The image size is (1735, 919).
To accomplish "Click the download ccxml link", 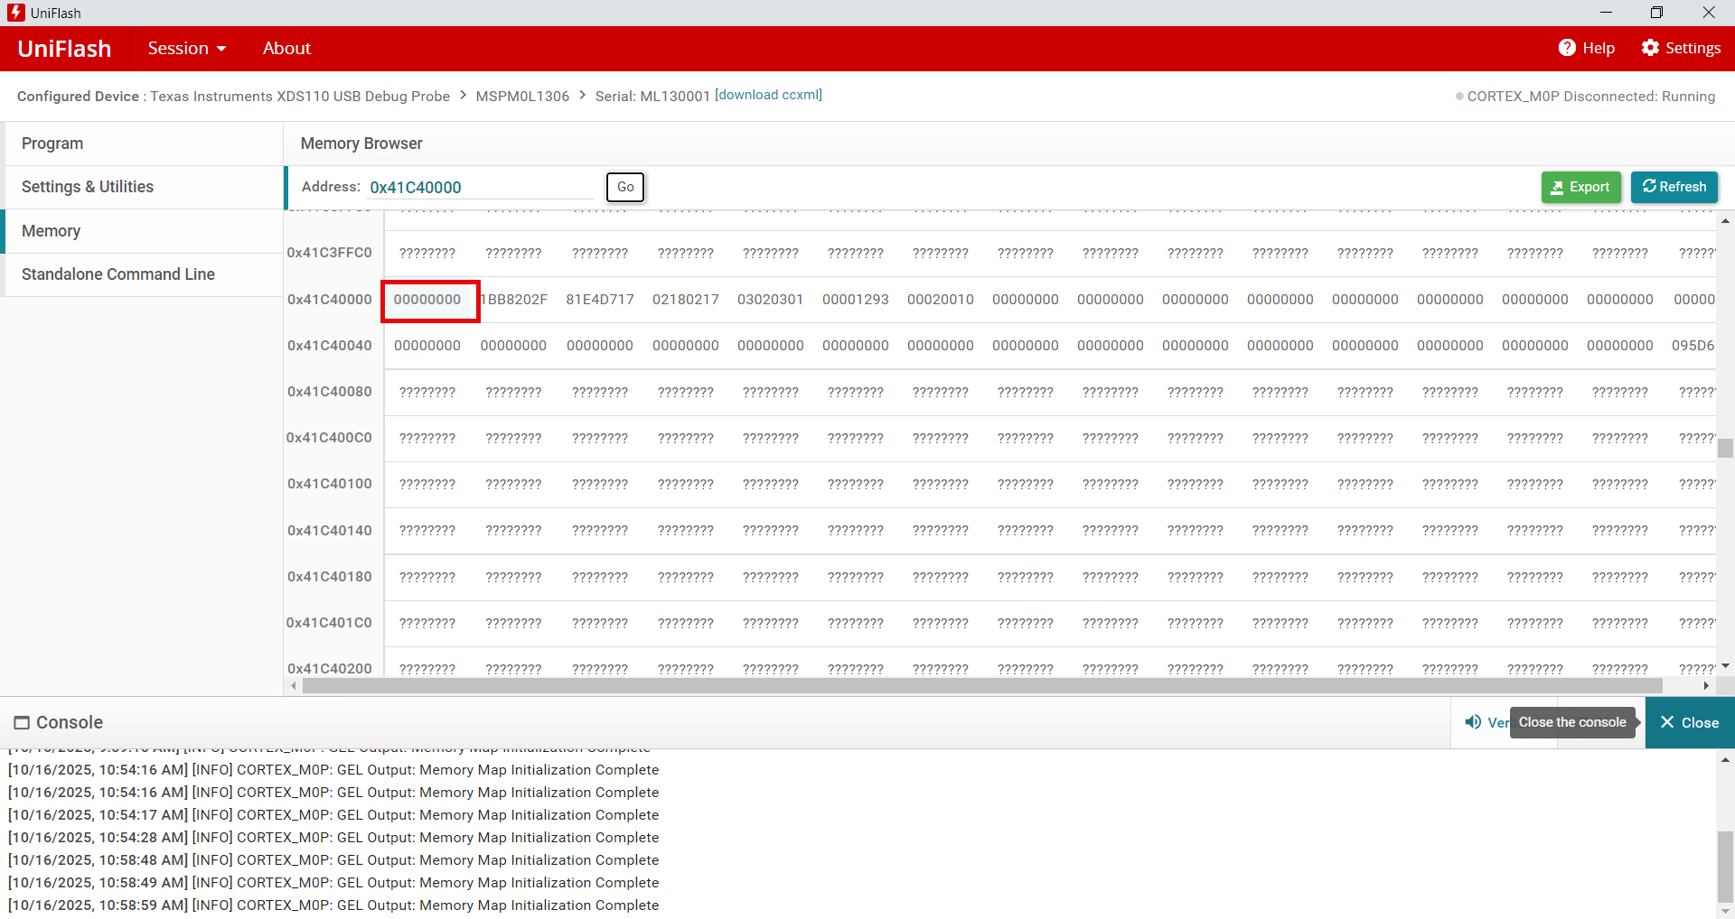I will pos(768,95).
